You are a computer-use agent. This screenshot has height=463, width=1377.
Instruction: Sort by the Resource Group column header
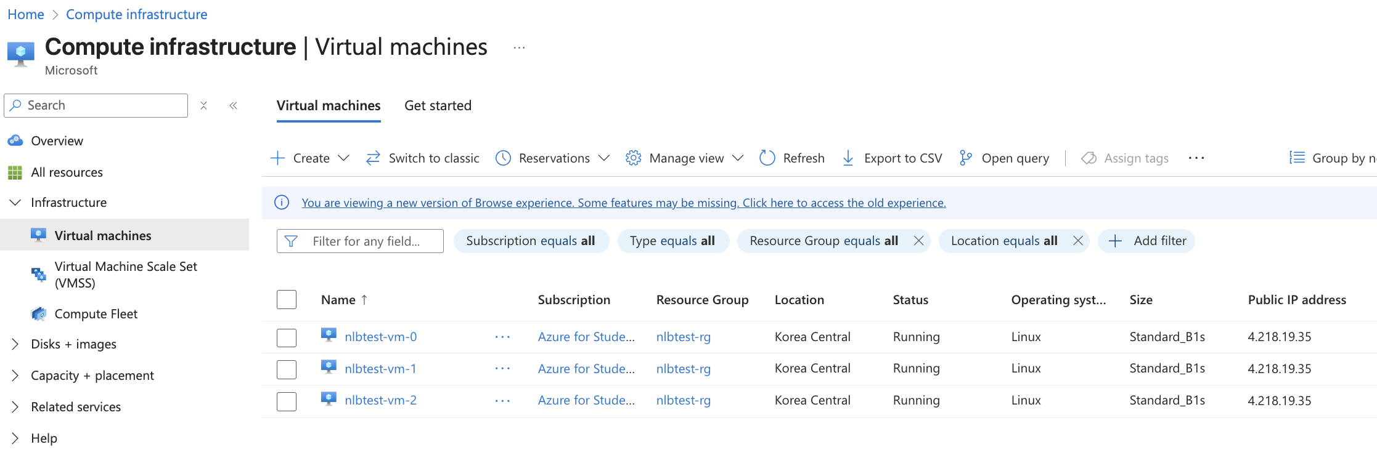[x=703, y=300]
